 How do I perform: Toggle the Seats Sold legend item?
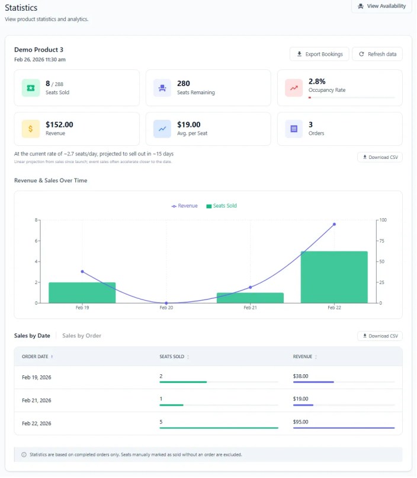click(222, 206)
